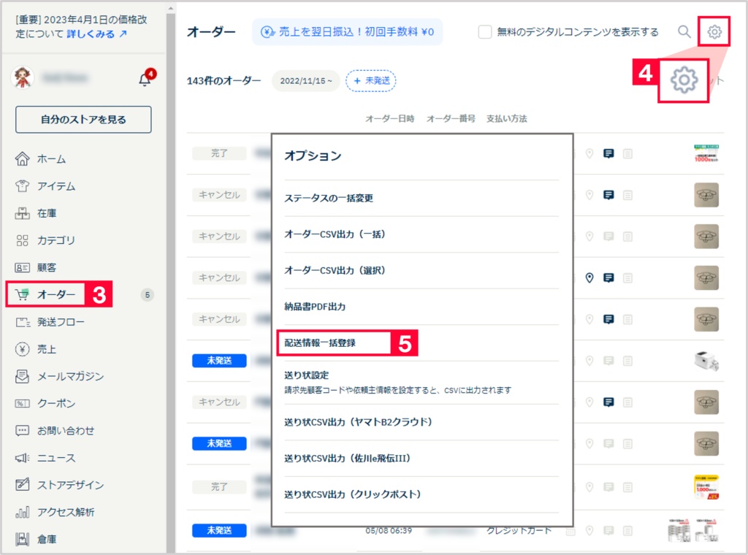Enable 無料のデジタルコンテンツを表示する checkbox
Screen dimensions: 748x555
pyautogui.click(x=485, y=31)
